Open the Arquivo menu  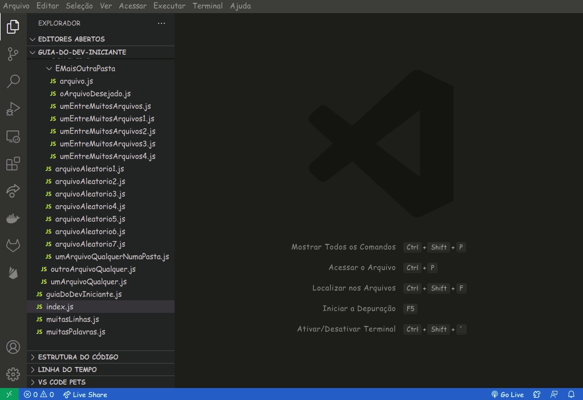coord(16,6)
